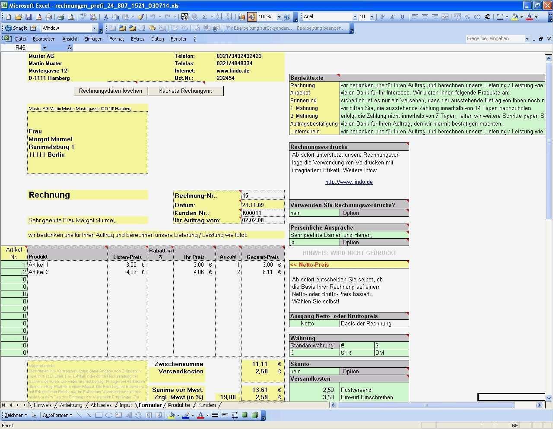Click the Print Preview icon
The width and height of the screenshot is (553, 429).
coord(71,16)
